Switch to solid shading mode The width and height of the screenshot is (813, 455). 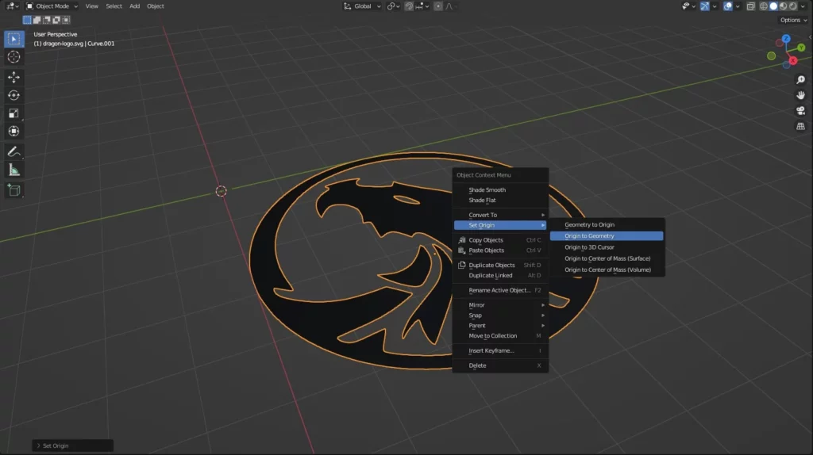(x=773, y=6)
